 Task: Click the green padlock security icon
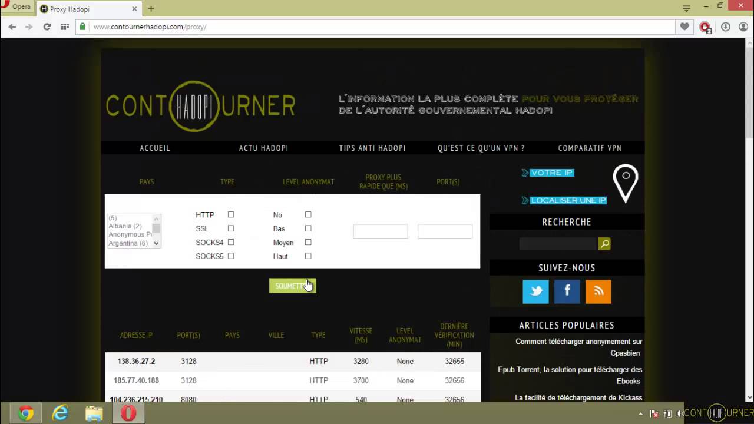(x=82, y=26)
